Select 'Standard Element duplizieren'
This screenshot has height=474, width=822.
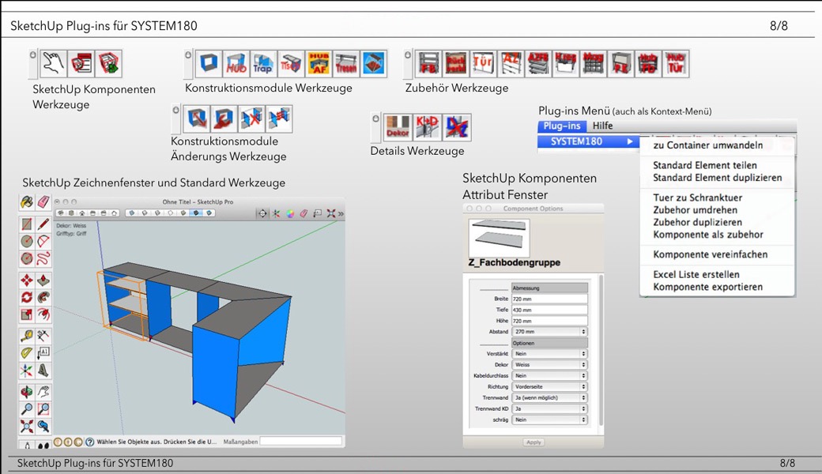(x=717, y=178)
